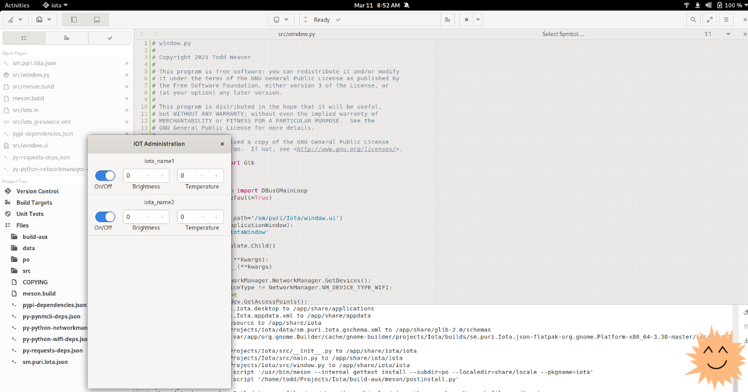Switch to the project tree list tab
The width and height of the screenshot is (748, 392).
[24, 38]
